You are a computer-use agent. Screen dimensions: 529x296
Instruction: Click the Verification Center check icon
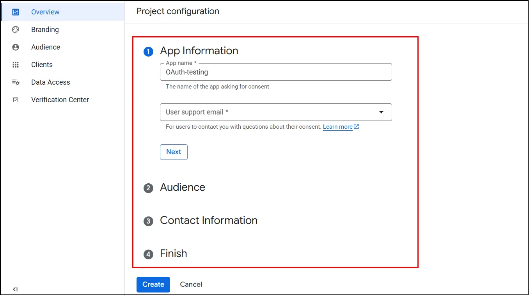(x=16, y=100)
